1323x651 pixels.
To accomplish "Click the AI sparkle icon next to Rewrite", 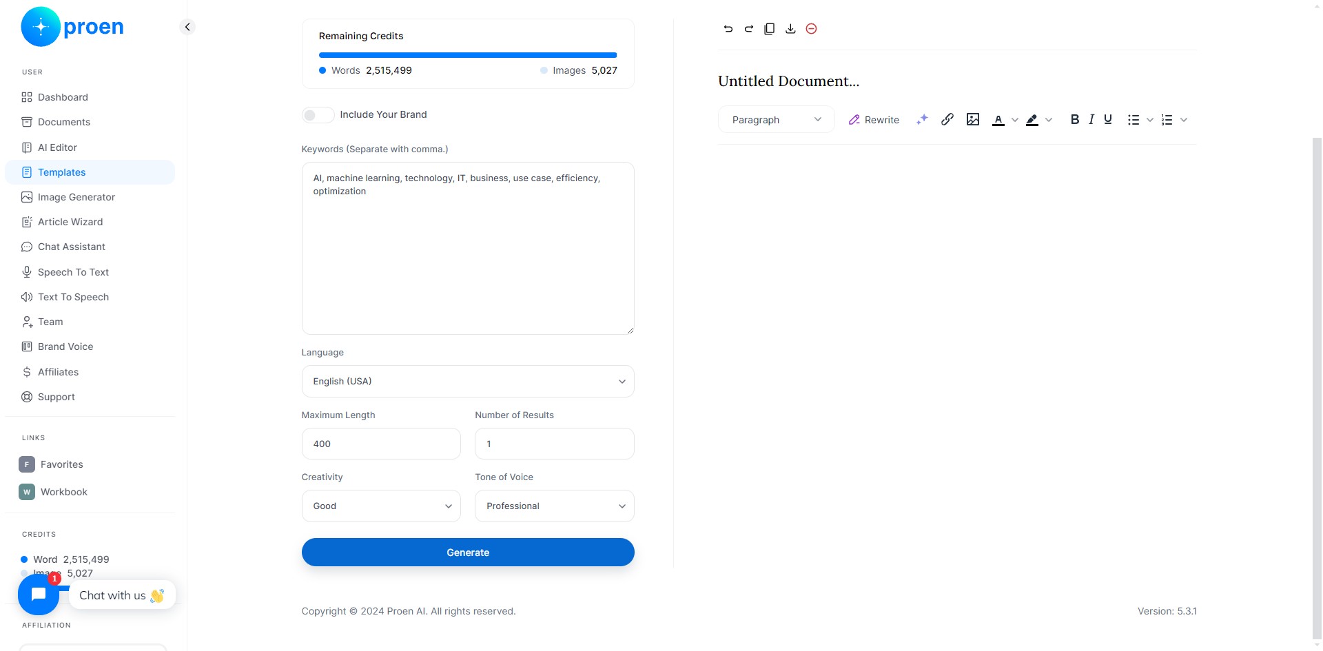I will tap(922, 120).
